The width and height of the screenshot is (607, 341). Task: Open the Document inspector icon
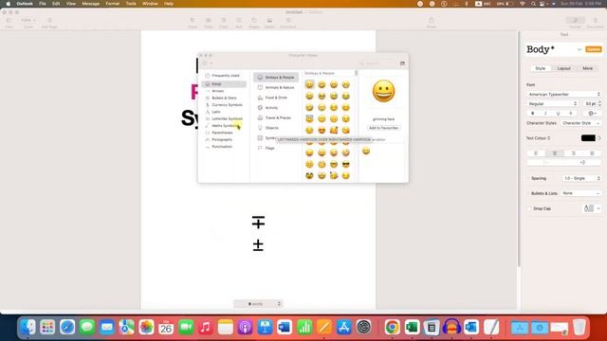point(595,20)
